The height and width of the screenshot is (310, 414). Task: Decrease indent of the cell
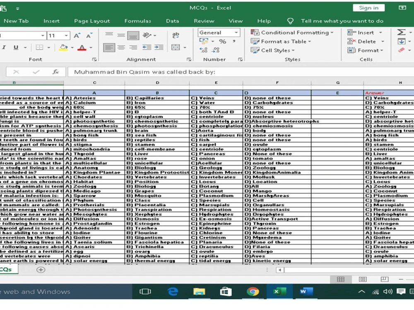[147, 48]
